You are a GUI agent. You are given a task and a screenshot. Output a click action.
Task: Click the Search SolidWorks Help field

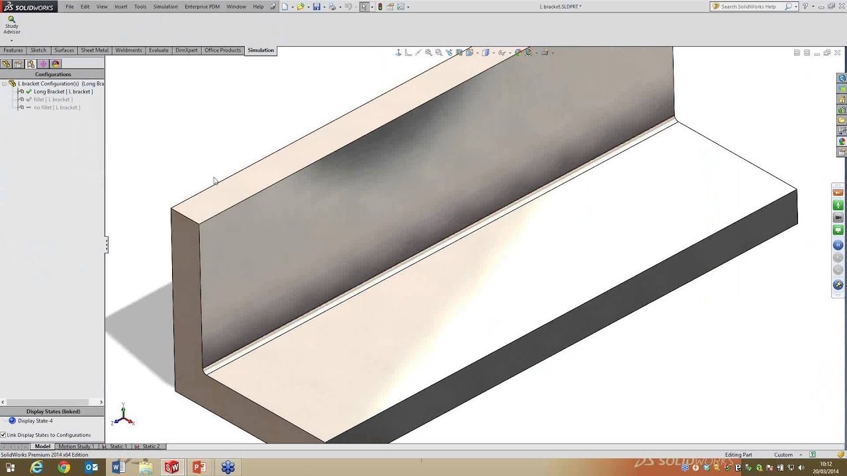pyautogui.click(x=749, y=7)
